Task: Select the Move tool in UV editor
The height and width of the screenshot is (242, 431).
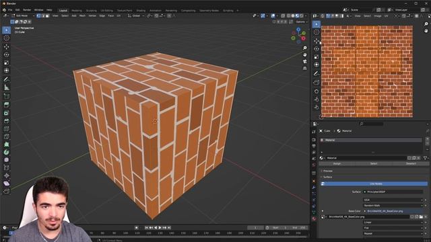Action: [317, 40]
